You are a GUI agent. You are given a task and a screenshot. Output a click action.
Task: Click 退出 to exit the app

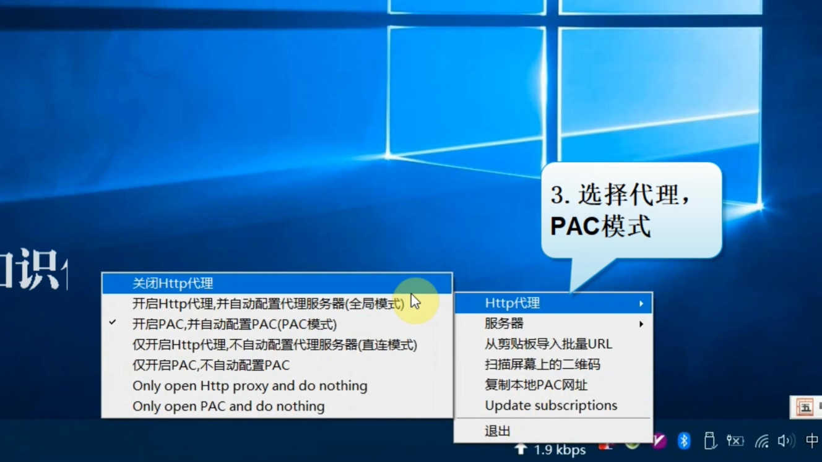pos(498,431)
